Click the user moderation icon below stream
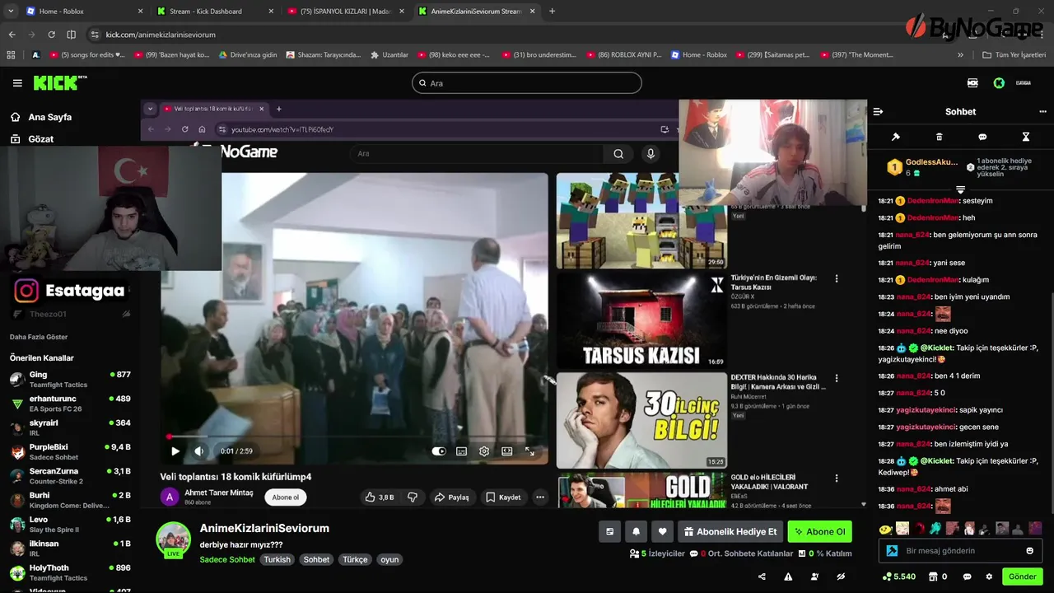The height and width of the screenshot is (593, 1054). click(814, 577)
